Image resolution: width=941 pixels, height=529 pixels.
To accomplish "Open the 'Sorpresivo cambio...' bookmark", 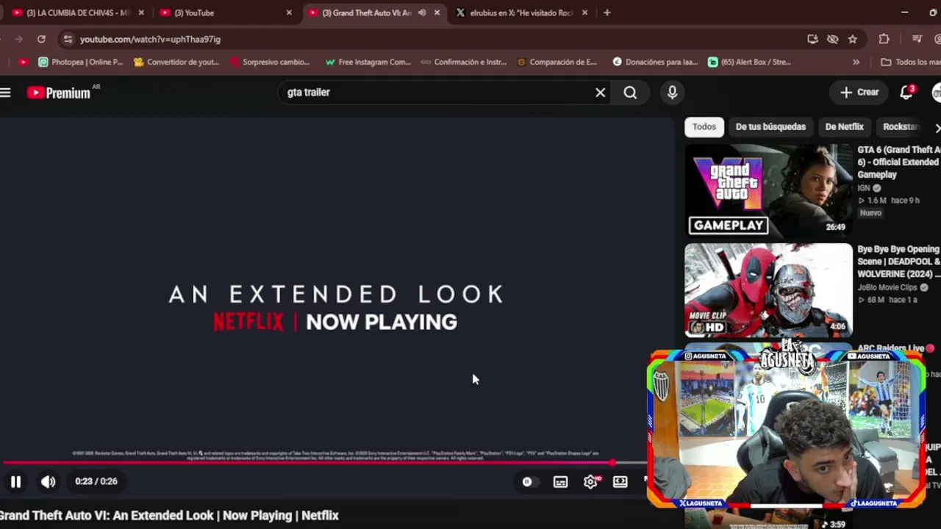I will [x=270, y=62].
